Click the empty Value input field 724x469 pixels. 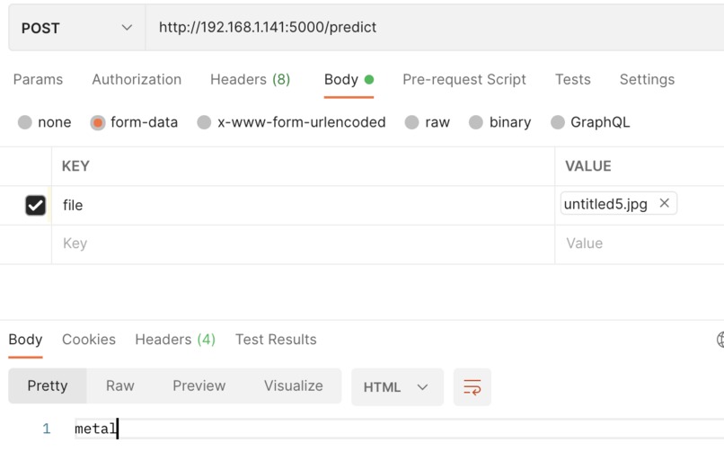tap(640, 243)
